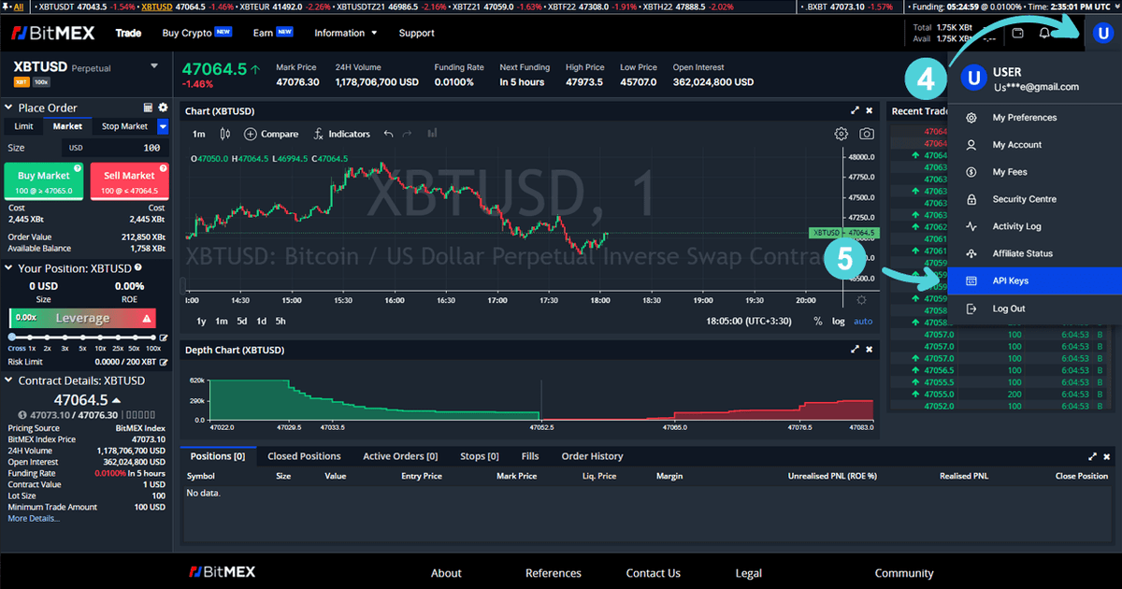
Task: Click the help icon on Sell Market
Action: (164, 168)
